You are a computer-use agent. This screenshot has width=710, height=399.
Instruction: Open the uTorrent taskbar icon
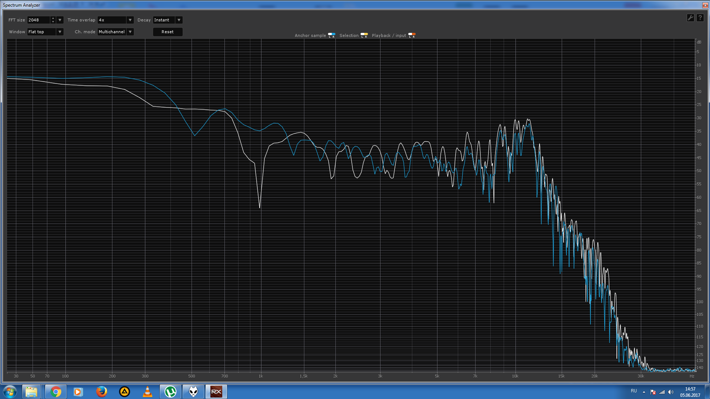(170, 392)
